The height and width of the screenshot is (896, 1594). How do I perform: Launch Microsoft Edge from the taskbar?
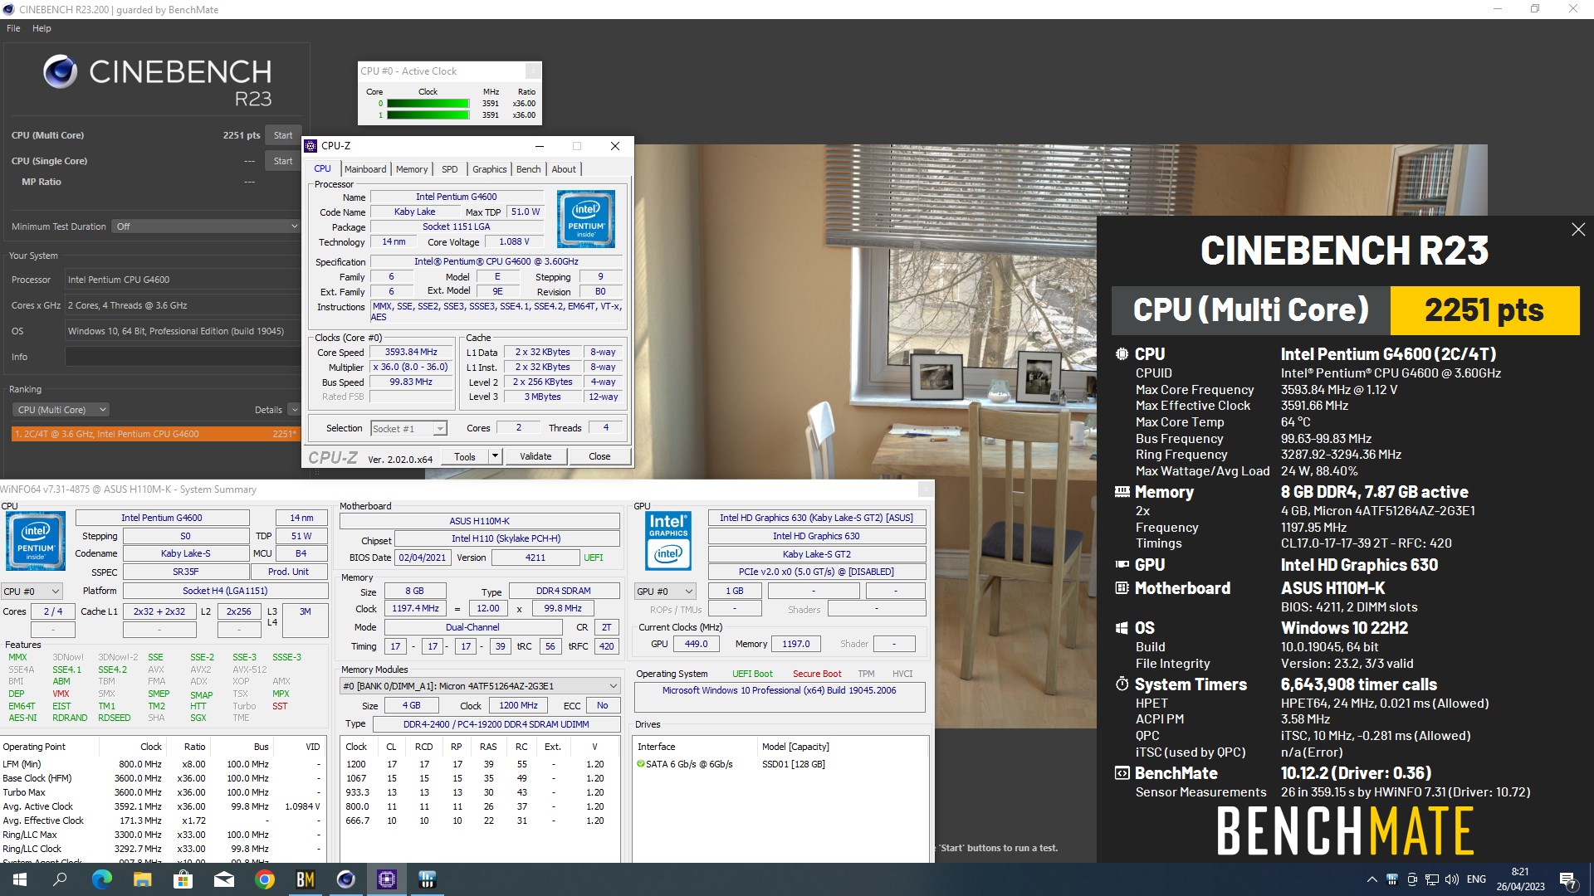101,879
